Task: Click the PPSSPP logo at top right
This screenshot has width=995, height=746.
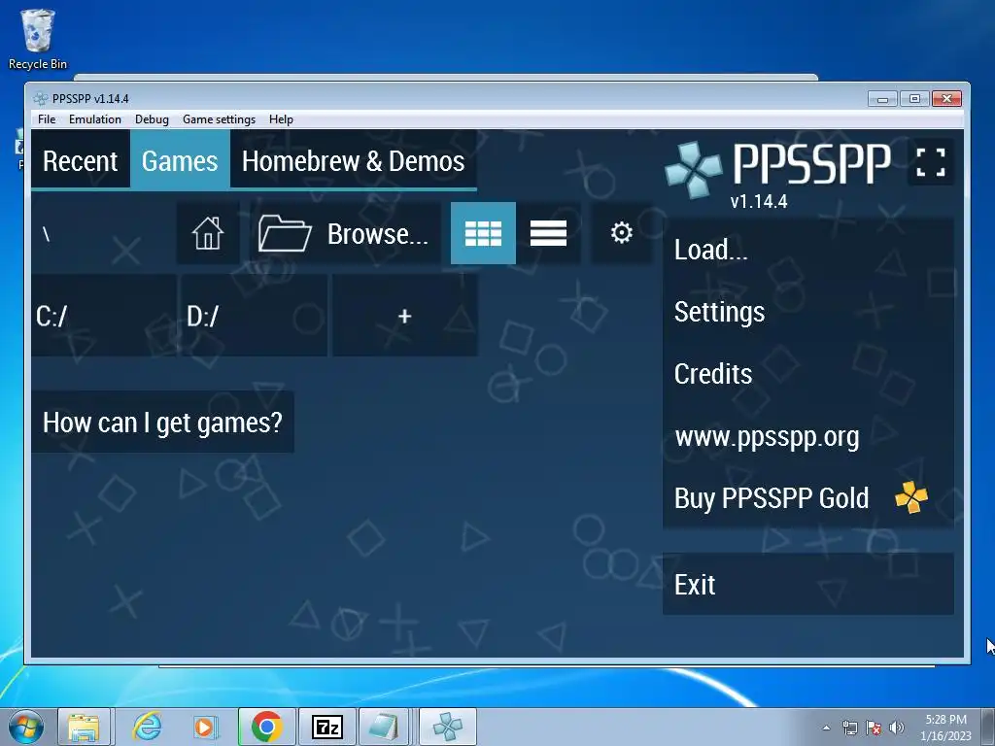Action: 778,169
